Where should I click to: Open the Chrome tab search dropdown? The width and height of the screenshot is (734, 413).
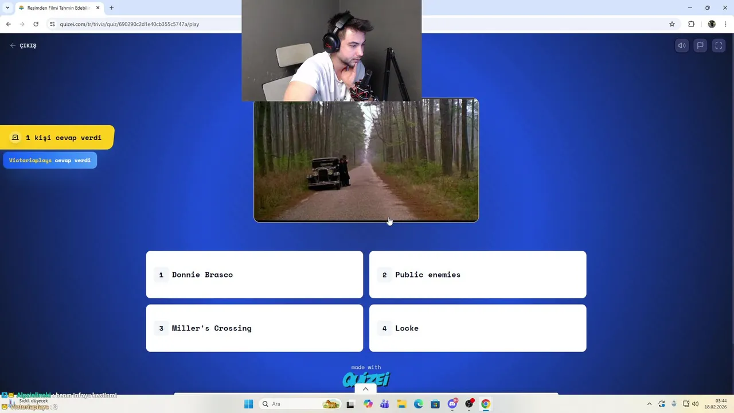pyautogui.click(x=7, y=8)
